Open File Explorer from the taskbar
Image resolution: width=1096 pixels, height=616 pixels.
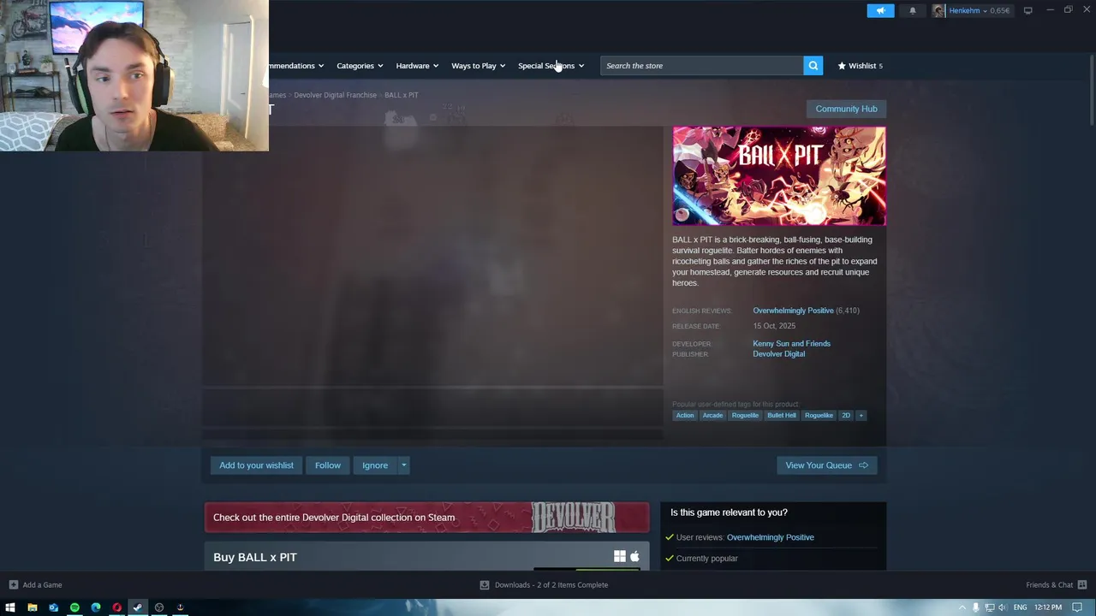(x=32, y=607)
